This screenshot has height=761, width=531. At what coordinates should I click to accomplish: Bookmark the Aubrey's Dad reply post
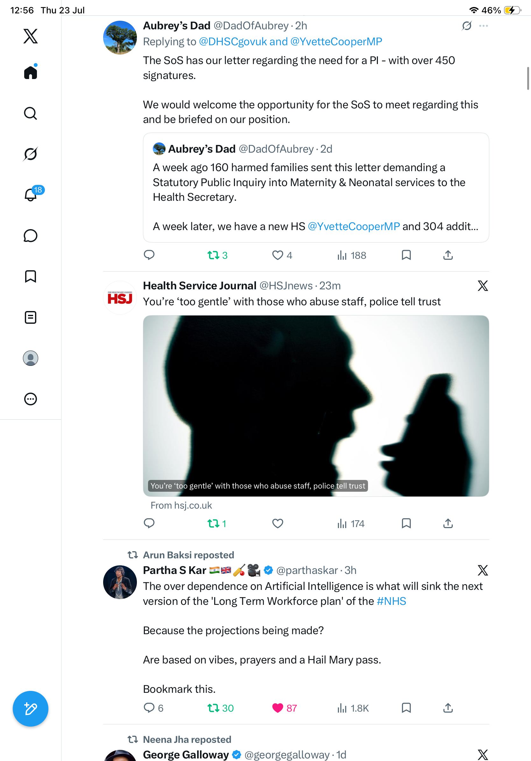pos(406,255)
